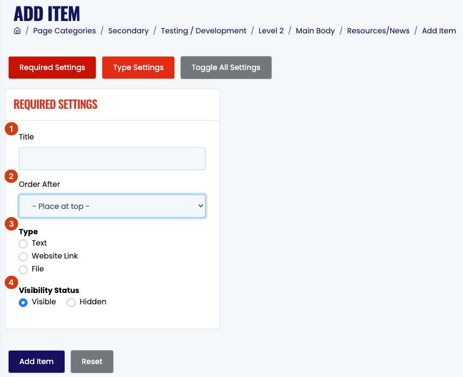The height and width of the screenshot is (377, 463).
Task: Open Main Body breadcrumb link
Action: [315, 31]
